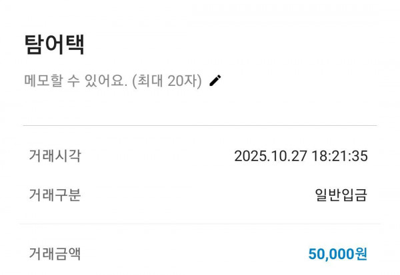Screen dimensions: 400x275
Task: Click the year 2025 in the transaction date
Action: coord(247,156)
